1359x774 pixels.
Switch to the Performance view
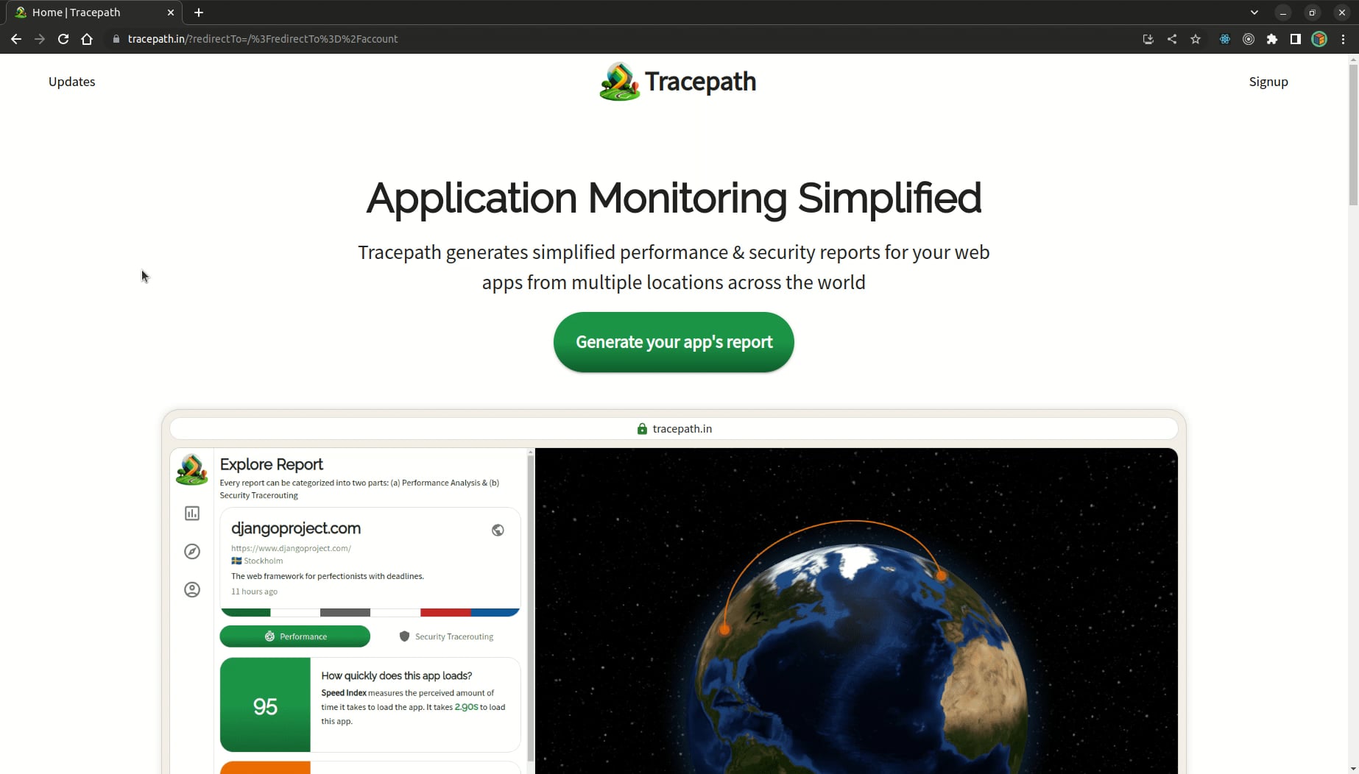coord(294,636)
